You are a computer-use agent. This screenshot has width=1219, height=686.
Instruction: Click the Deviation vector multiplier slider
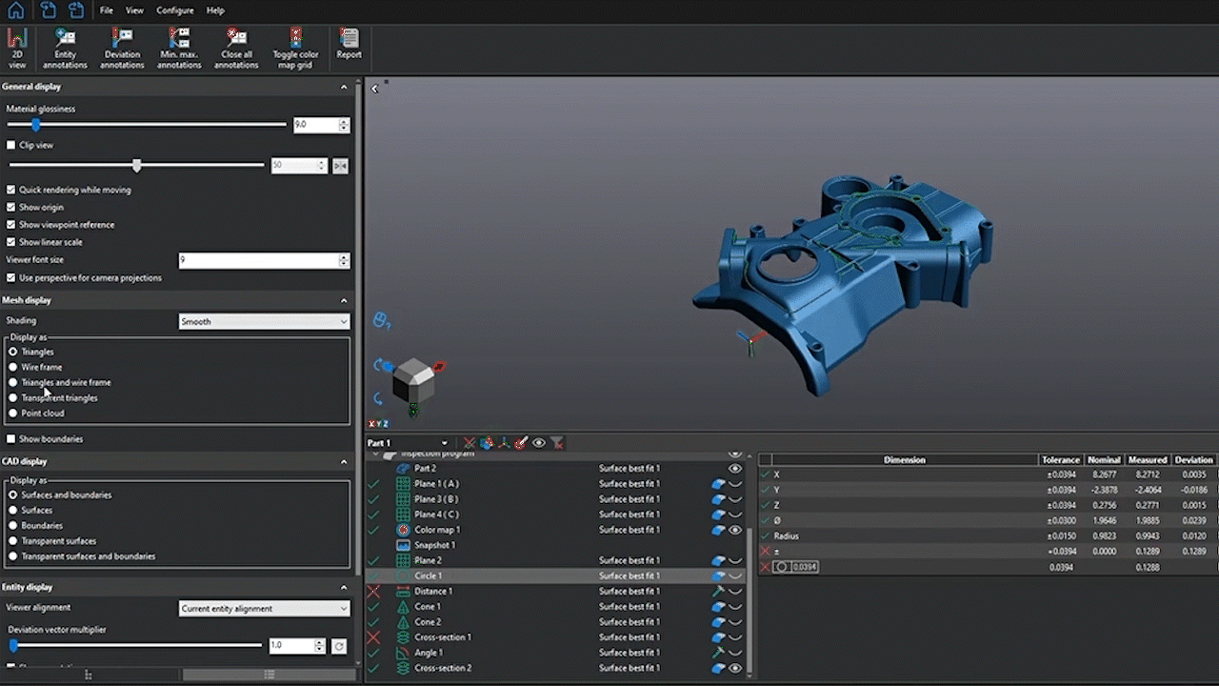click(x=135, y=646)
